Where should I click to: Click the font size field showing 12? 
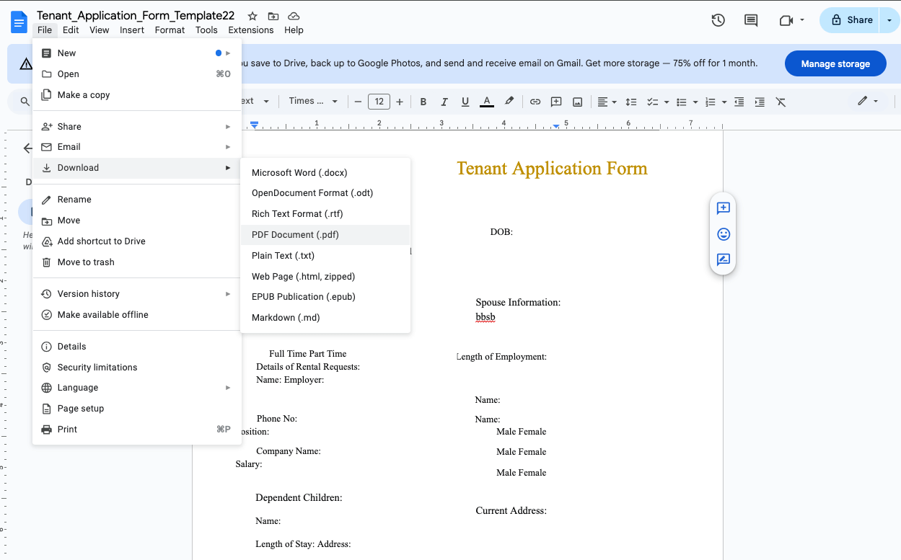click(379, 102)
